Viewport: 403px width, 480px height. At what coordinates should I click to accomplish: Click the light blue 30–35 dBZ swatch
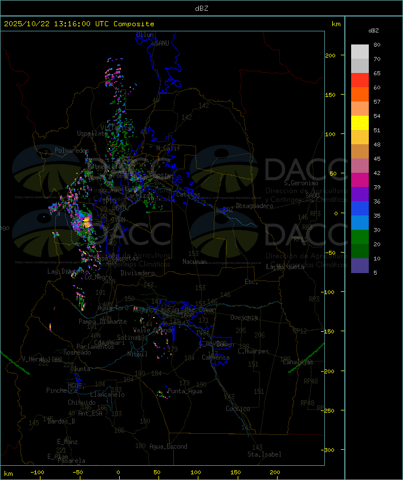click(x=360, y=222)
